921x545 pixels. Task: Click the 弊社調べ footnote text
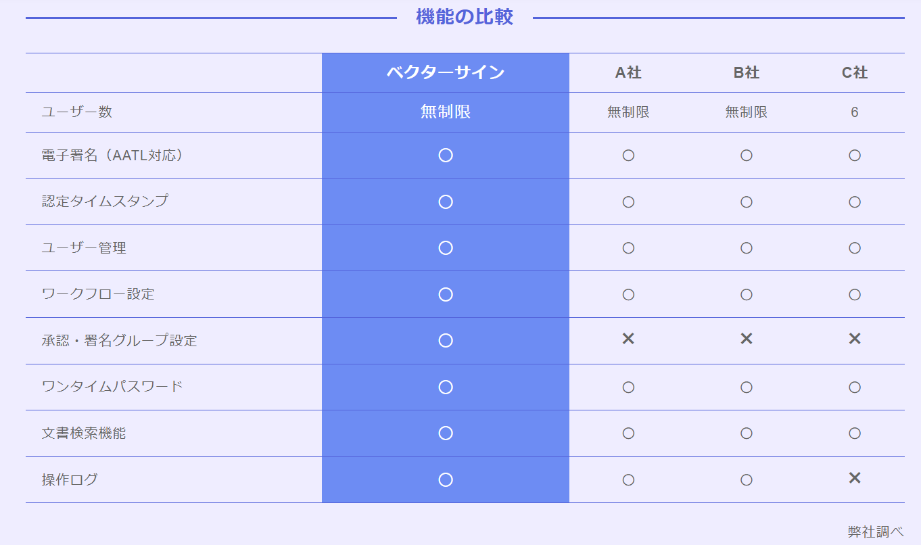click(x=876, y=531)
